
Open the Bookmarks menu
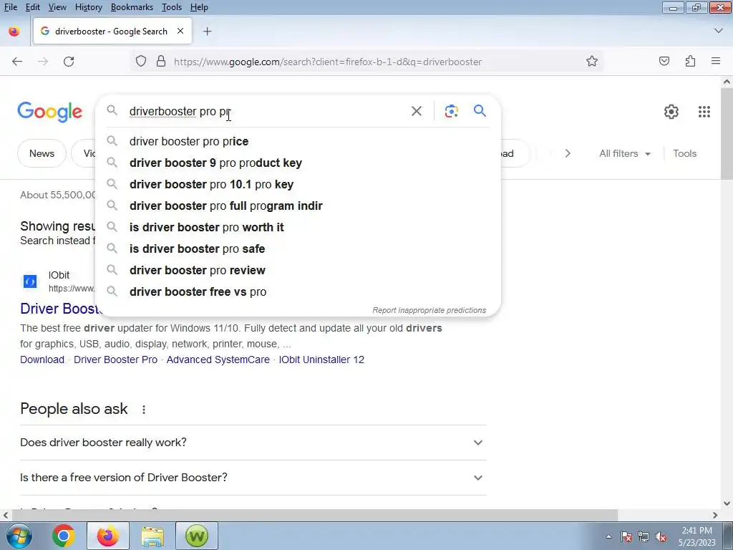(132, 7)
